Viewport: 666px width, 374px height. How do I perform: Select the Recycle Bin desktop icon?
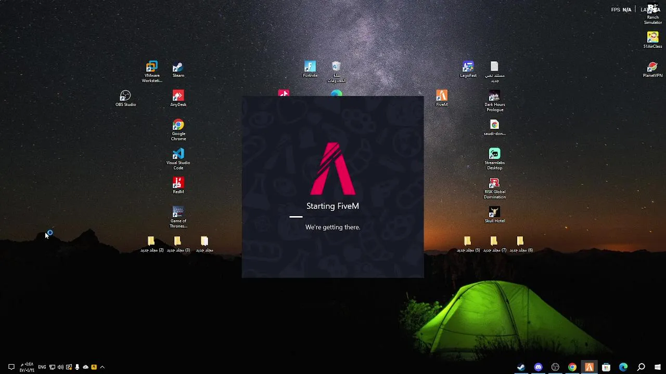tap(336, 72)
